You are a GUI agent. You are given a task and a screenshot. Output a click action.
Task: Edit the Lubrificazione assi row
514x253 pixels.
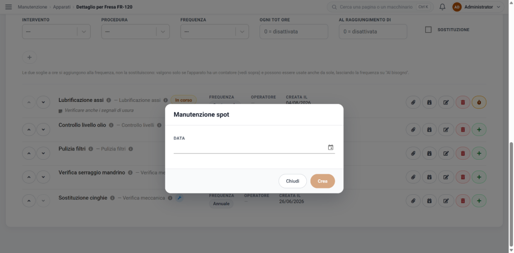(x=446, y=102)
